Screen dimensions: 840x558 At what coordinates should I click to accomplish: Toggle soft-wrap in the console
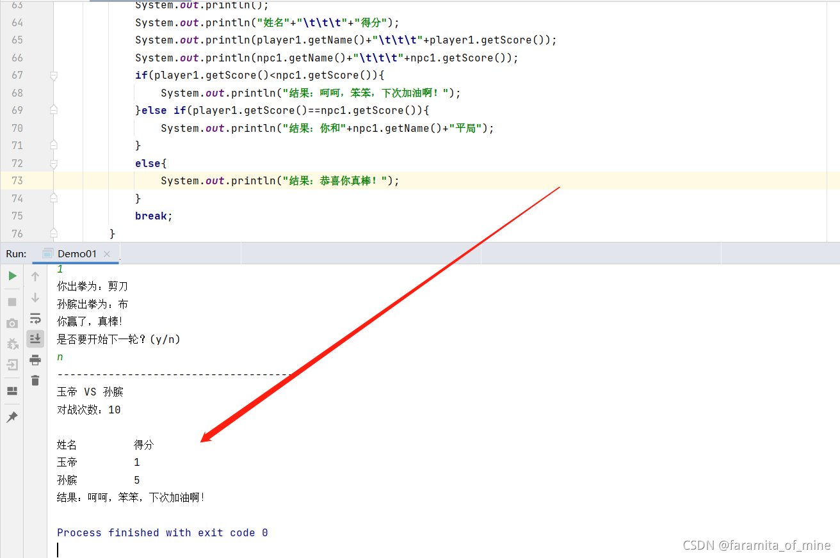coord(35,318)
